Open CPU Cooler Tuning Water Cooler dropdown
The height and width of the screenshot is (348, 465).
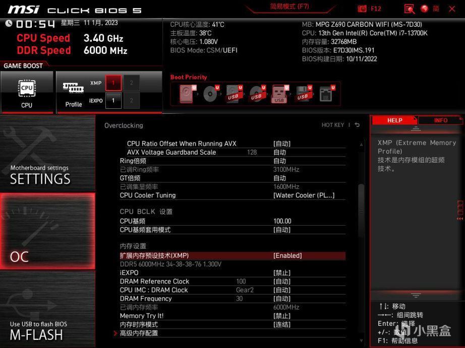304,195
